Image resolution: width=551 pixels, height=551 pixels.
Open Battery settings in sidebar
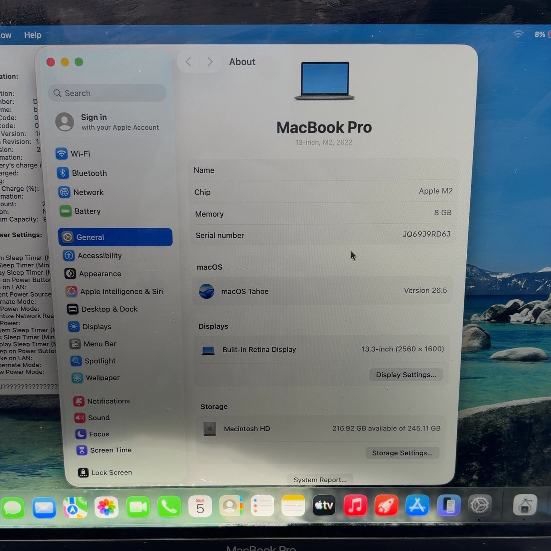coord(80,211)
